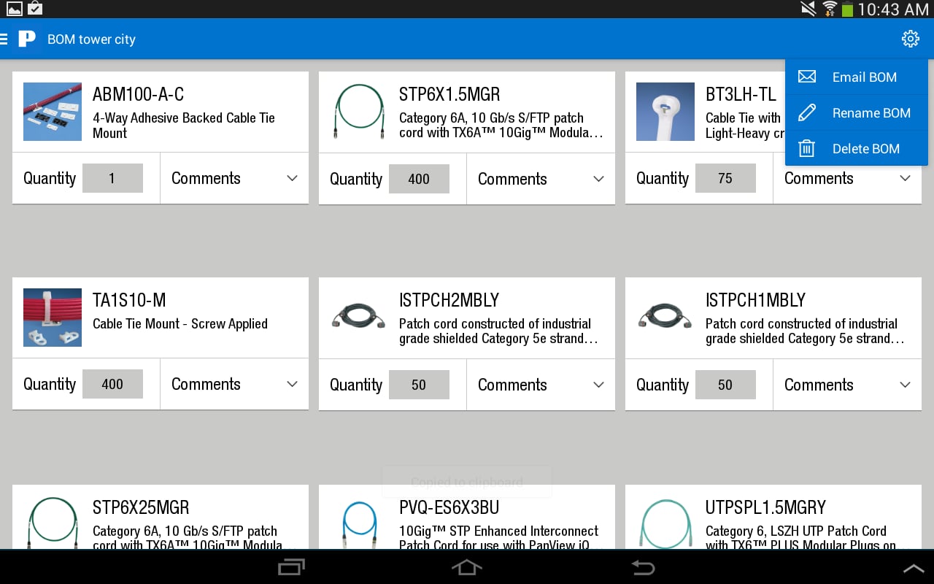Viewport: 934px width, 584px height.
Task: Click the ABM100-A-C part number
Action: [138, 94]
